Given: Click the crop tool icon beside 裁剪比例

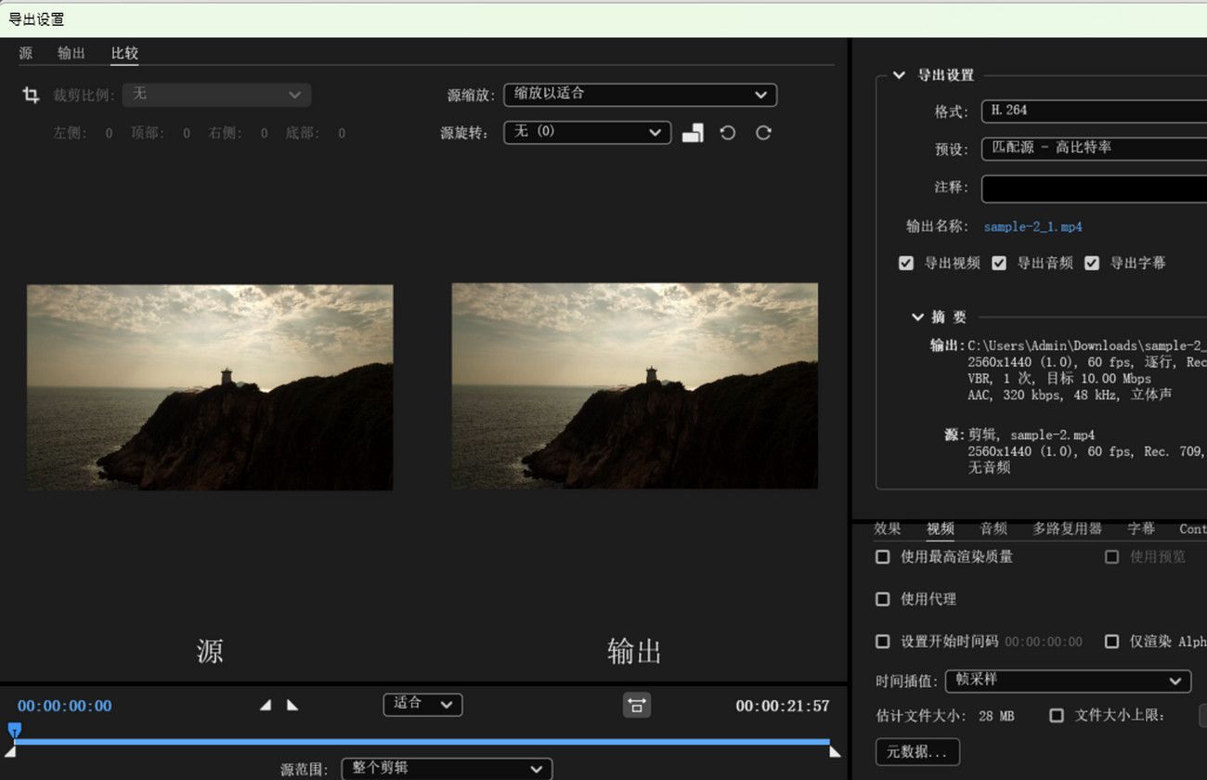Looking at the screenshot, I should click(x=31, y=94).
